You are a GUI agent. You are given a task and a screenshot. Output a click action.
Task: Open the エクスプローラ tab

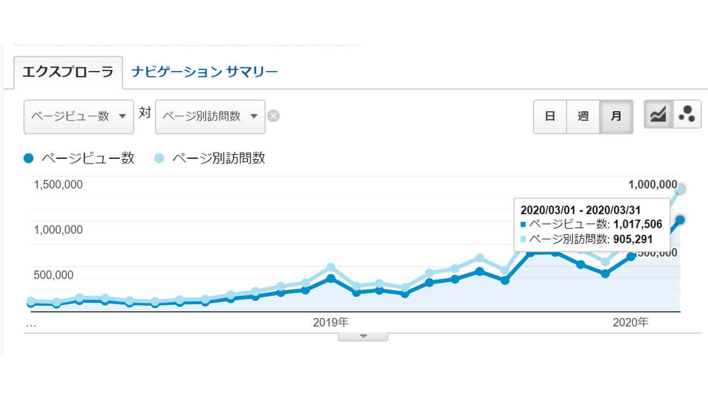[68, 72]
